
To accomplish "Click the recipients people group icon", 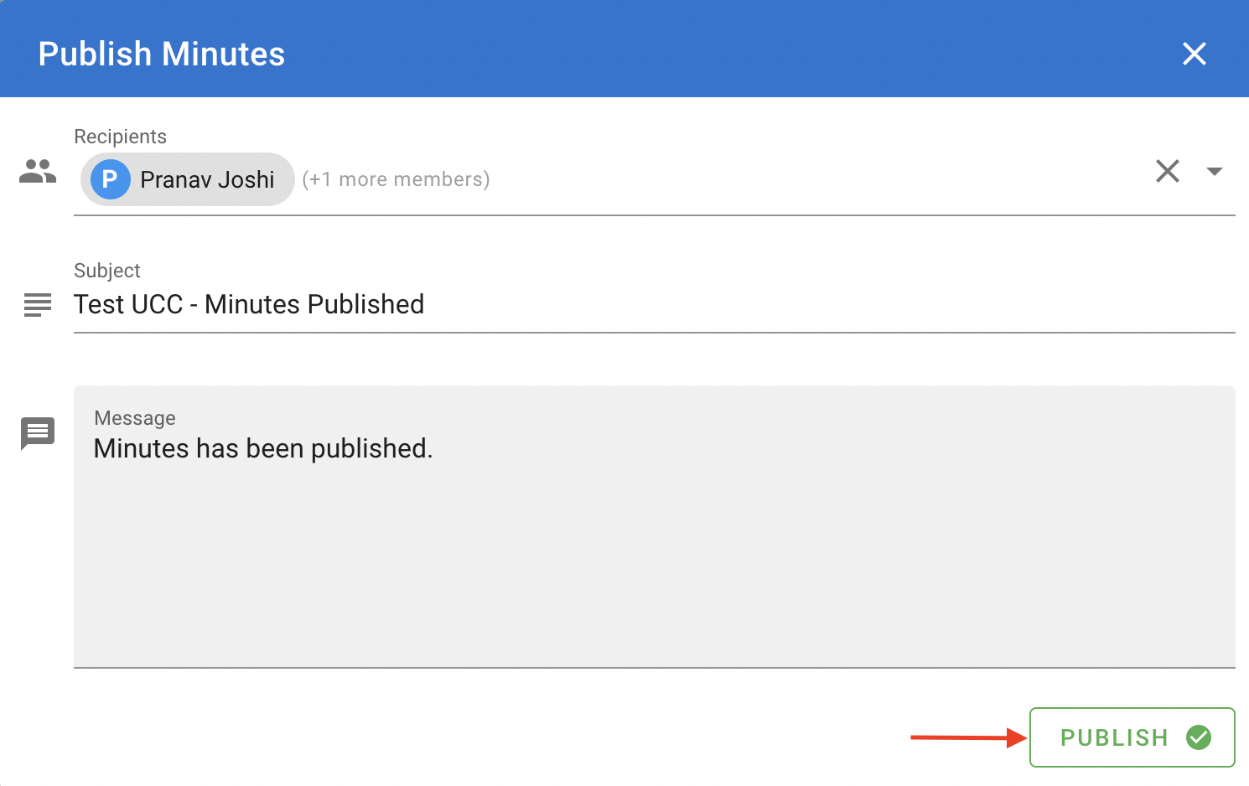I will (38, 172).
